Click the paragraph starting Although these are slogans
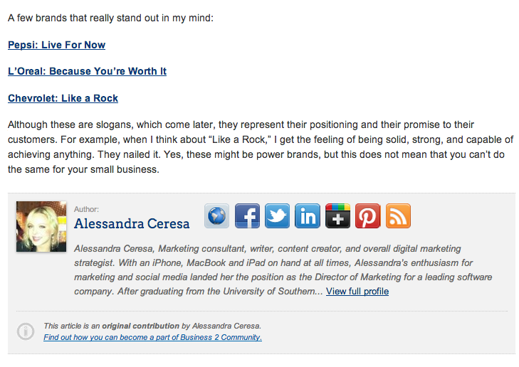The height and width of the screenshot is (367, 519). point(261,147)
